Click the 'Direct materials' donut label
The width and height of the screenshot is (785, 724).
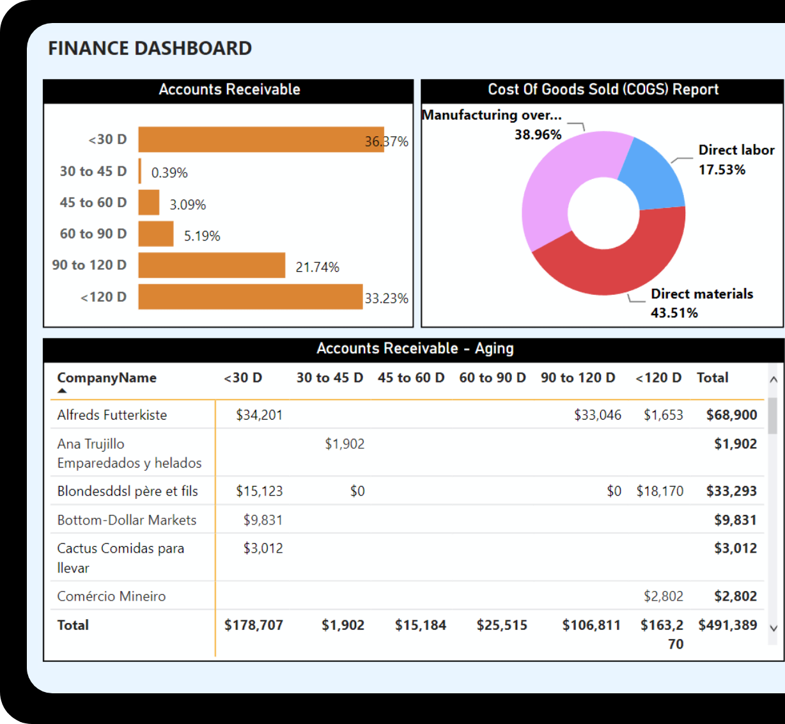702,294
